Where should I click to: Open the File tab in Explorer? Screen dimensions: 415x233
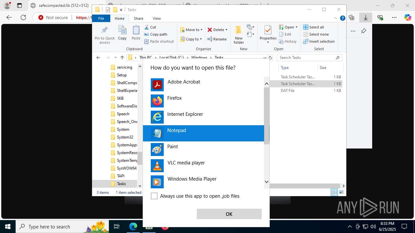(x=101, y=18)
